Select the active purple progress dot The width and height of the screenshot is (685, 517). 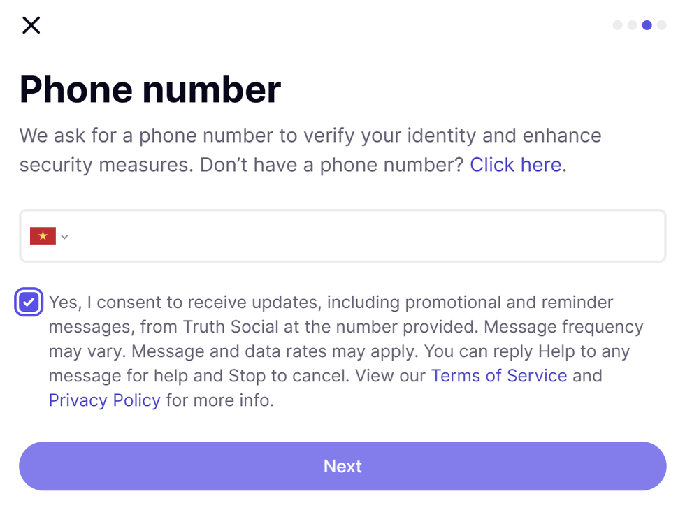click(647, 25)
